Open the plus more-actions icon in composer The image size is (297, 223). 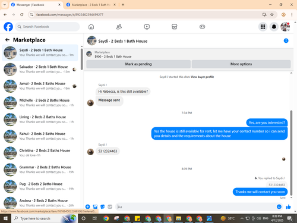pos(88,207)
